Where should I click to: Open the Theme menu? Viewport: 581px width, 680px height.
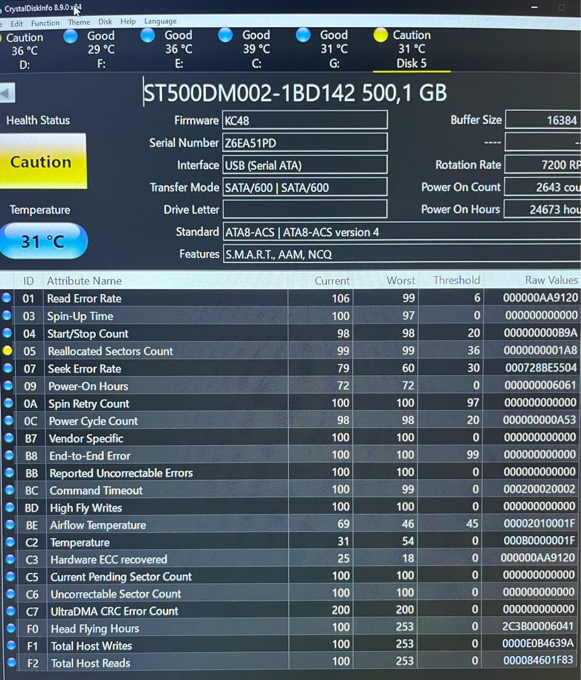(79, 22)
